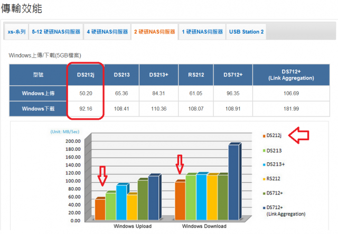Select the 108.07 table cell
The width and height of the screenshot is (338, 234).
pos(196,109)
